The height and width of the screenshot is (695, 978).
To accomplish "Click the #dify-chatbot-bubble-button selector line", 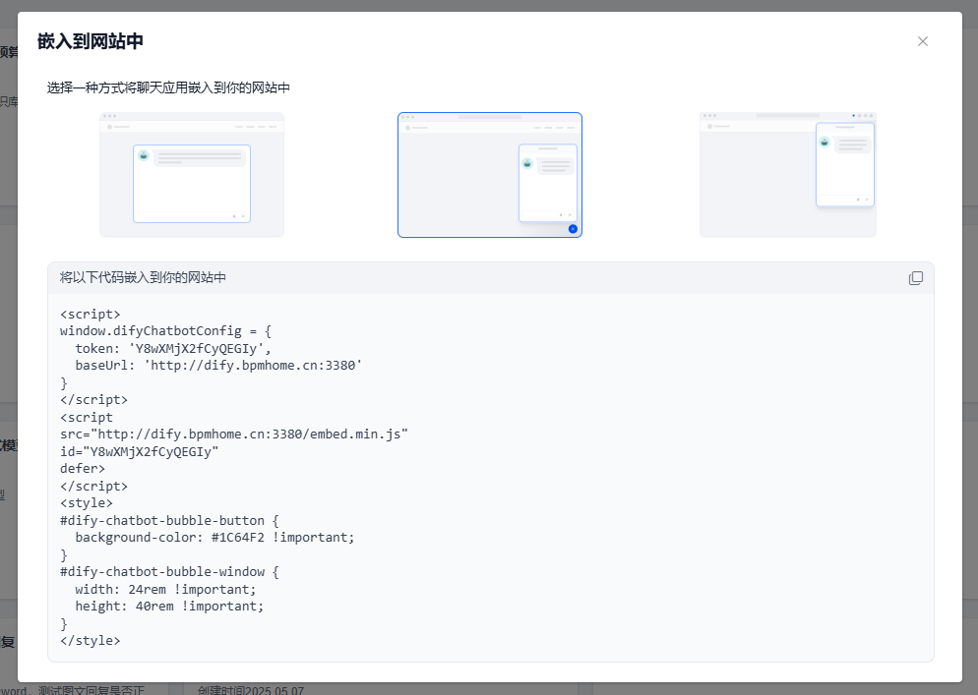I will tap(169, 520).
